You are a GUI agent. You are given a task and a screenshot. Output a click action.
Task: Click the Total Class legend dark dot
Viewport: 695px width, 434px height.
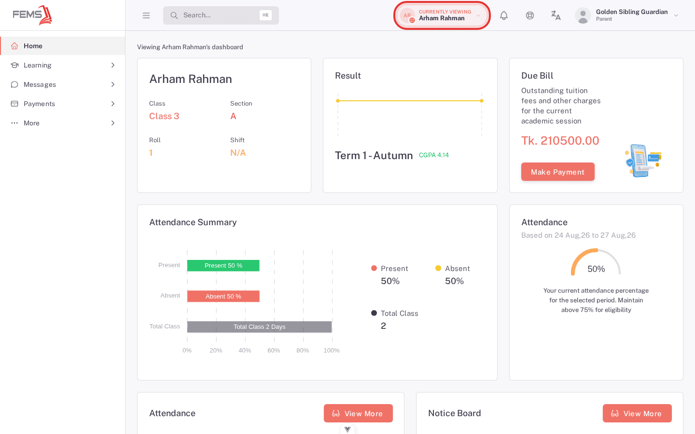pos(374,313)
